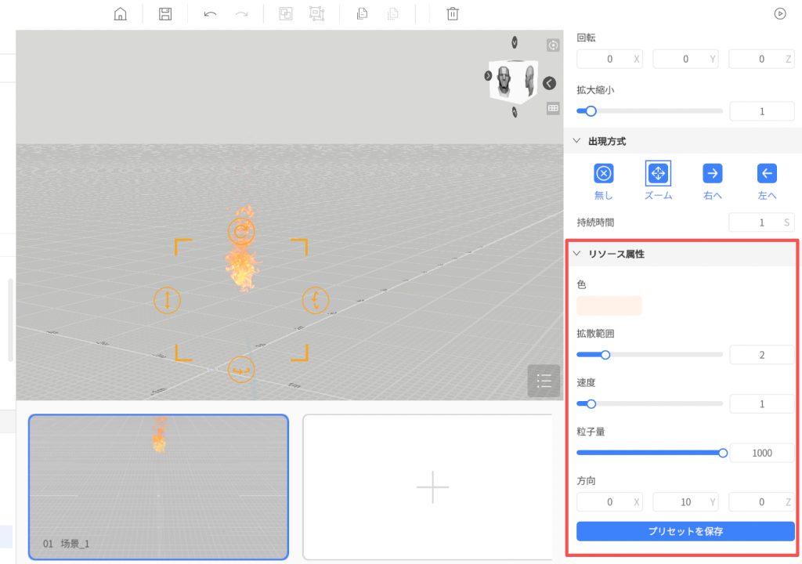Click the orange rotate gizmo above the flame
This screenshot has width=802, height=564.
click(x=241, y=231)
